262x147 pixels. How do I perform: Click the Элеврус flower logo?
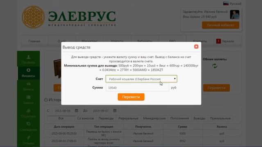click(x=33, y=17)
